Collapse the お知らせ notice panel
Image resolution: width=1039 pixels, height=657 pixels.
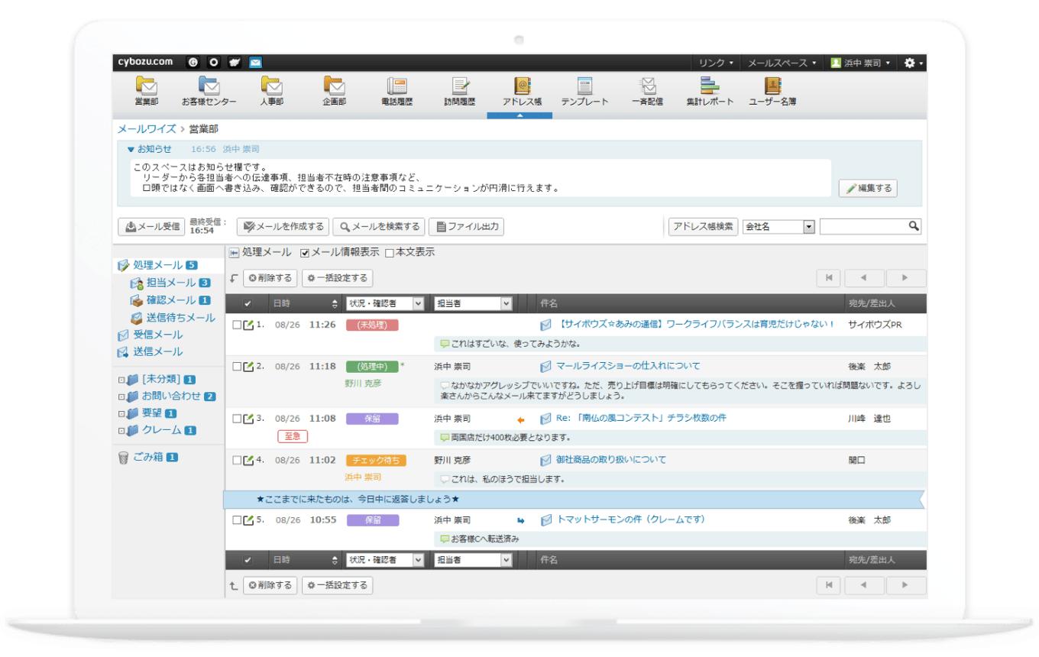(x=131, y=150)
